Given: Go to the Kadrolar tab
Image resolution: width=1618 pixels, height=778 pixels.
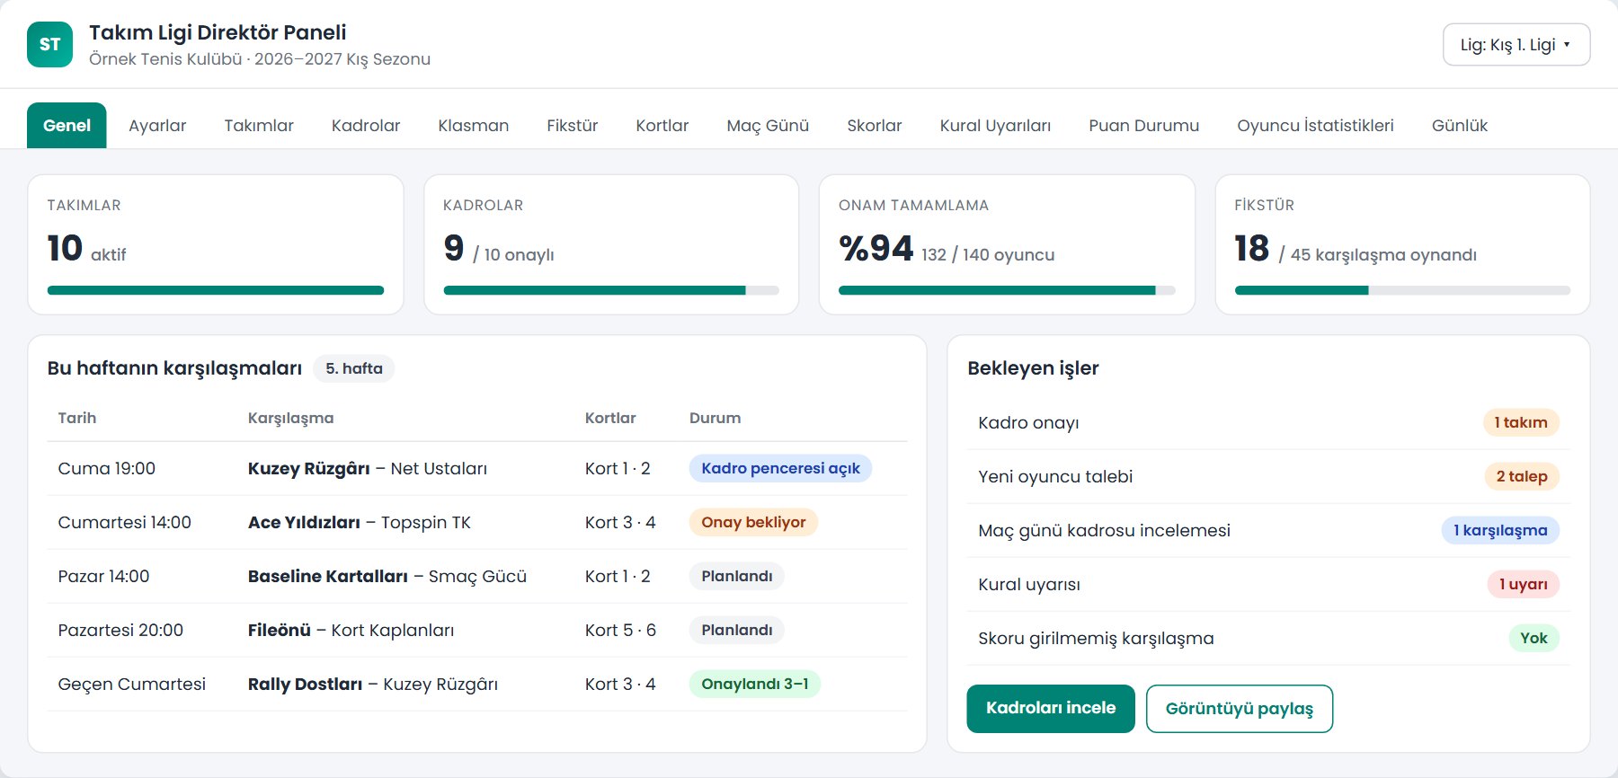Looking at the screenshot, I should pos(366,126).
